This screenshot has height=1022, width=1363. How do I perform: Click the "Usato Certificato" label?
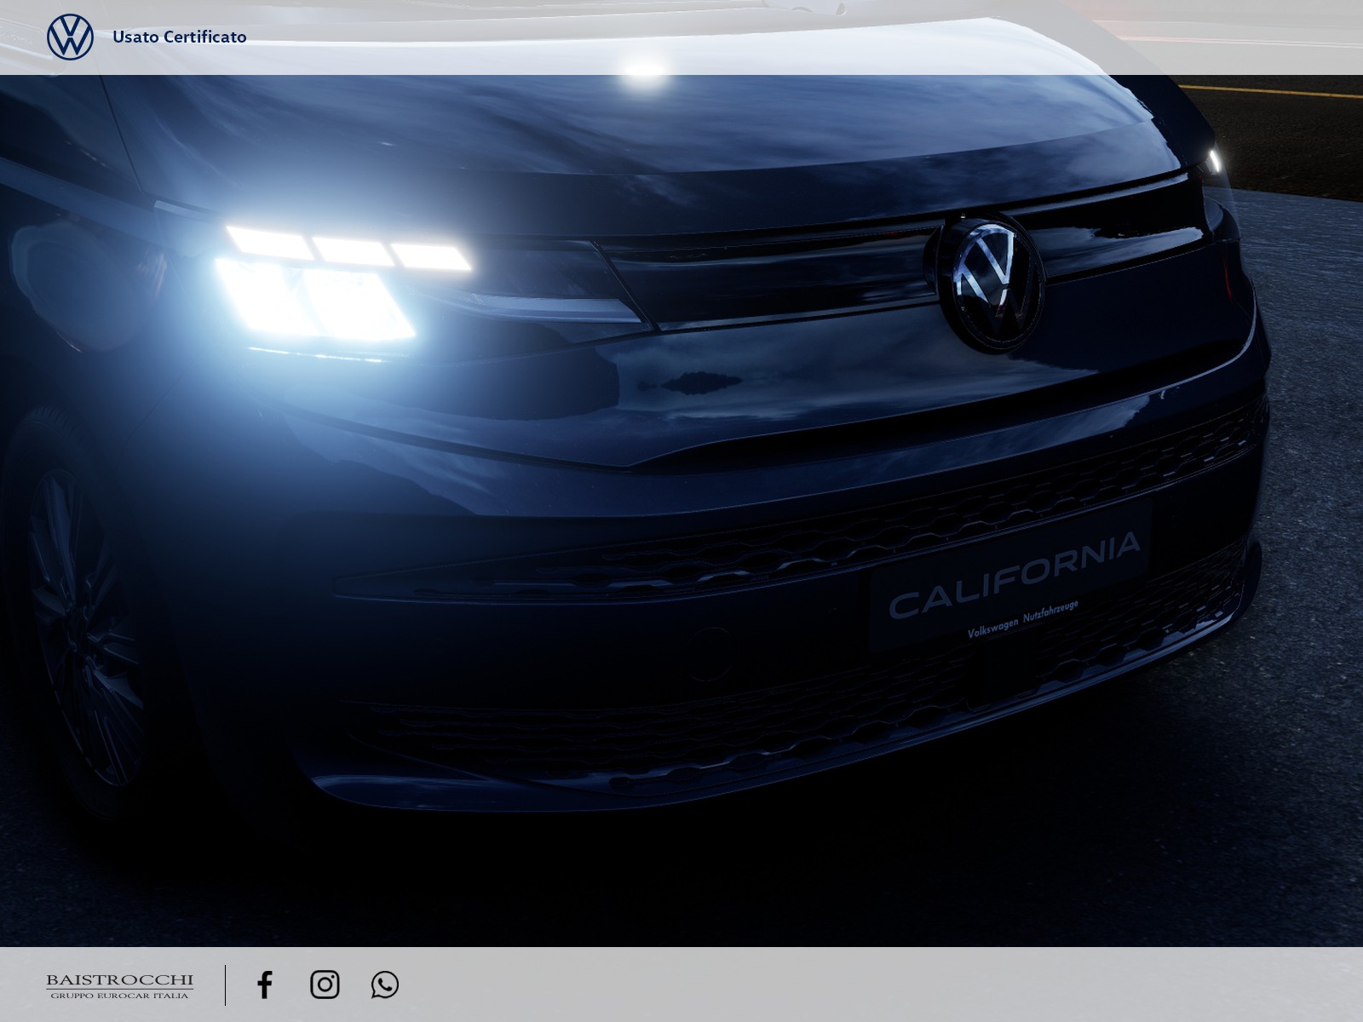click(180, 37)
